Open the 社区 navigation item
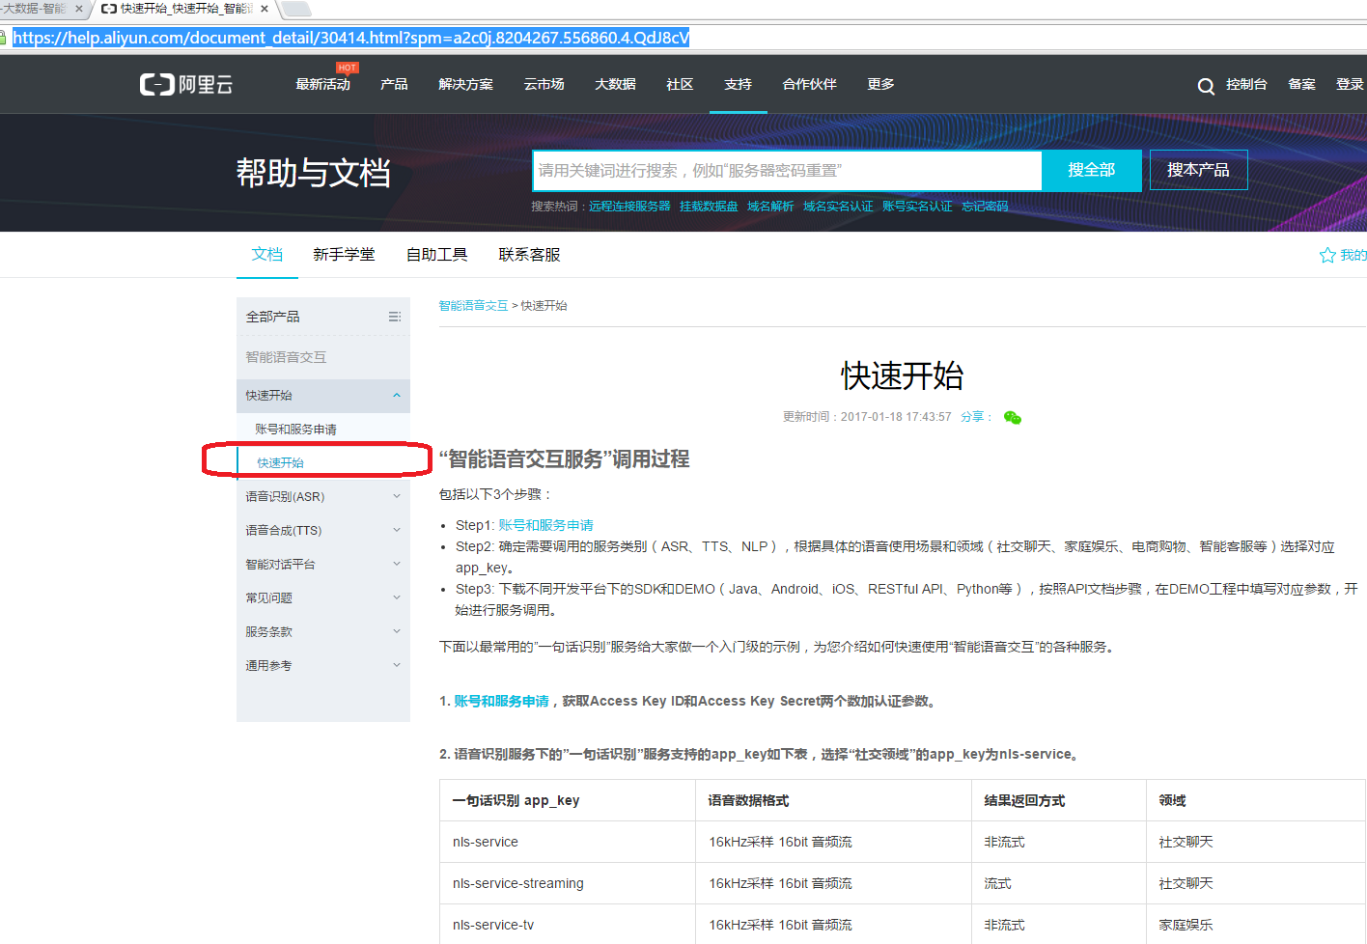 [x=680, y=84]
